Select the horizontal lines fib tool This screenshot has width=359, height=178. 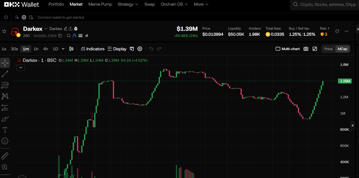(5, 85)
